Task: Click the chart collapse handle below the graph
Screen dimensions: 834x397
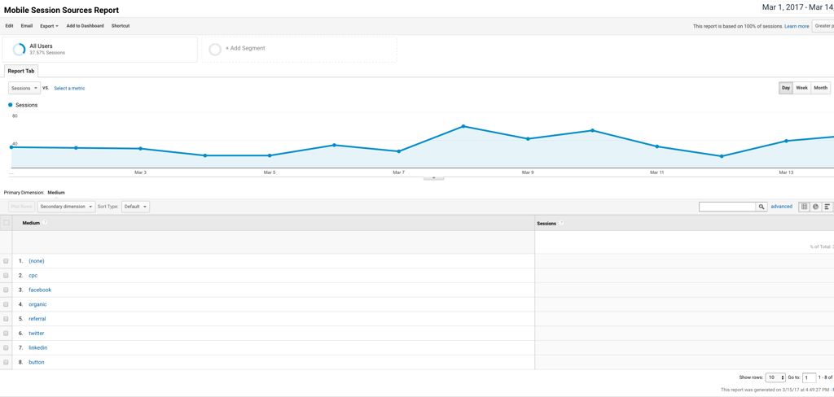Action: 433,178
